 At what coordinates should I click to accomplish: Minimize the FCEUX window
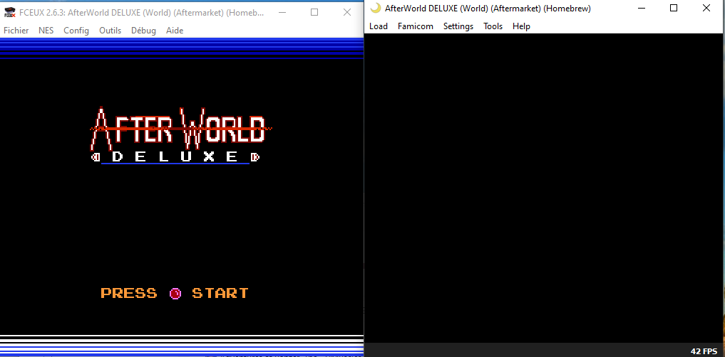coord(282,13)
